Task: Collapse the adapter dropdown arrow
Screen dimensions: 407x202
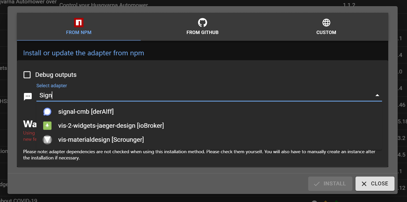Action: [x=377, y=95]
